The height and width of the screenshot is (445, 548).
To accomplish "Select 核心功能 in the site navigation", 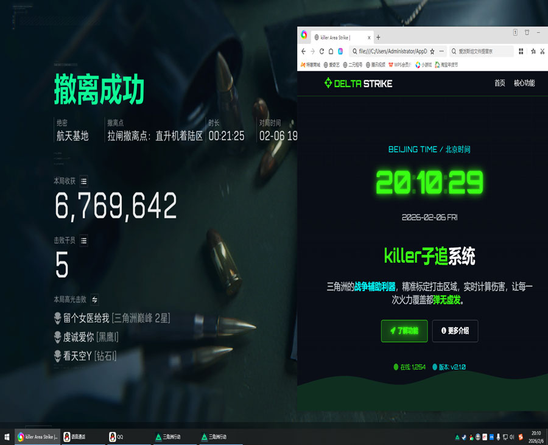I will [523, 85].
